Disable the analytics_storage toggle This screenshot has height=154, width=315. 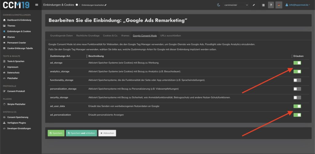(x=297, y=71)
